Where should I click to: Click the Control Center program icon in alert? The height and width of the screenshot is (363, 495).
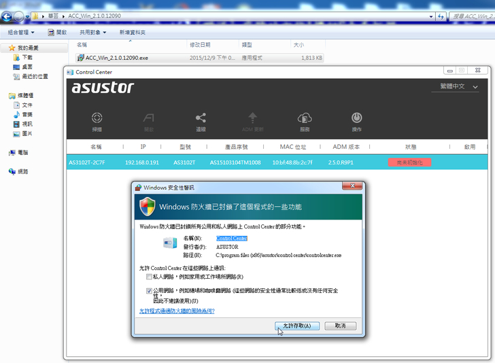tap(170, 243)
